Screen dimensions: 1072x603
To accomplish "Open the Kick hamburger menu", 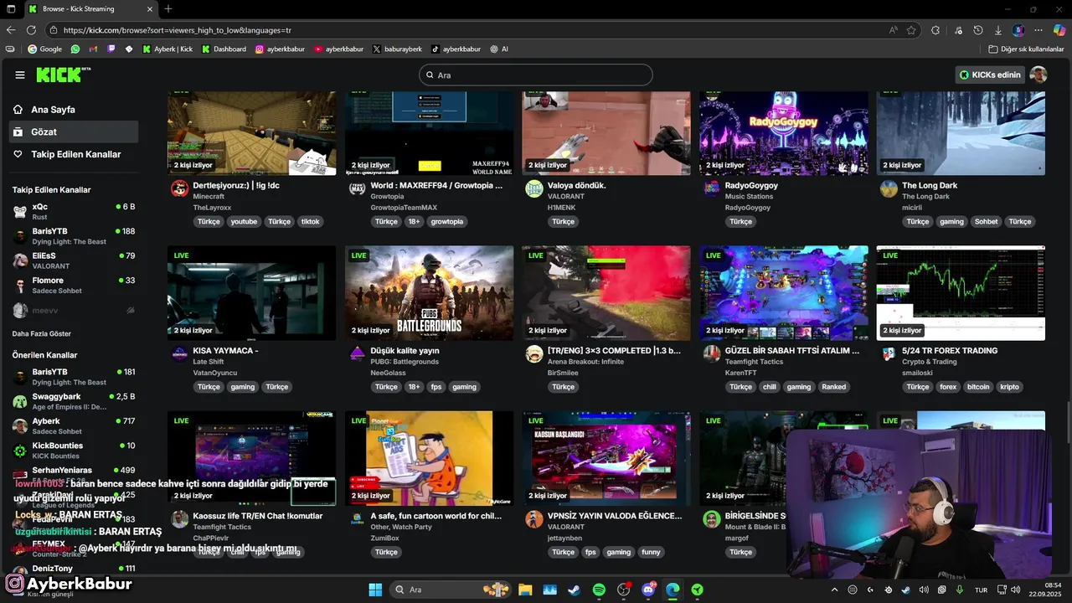I will [20, 75].
